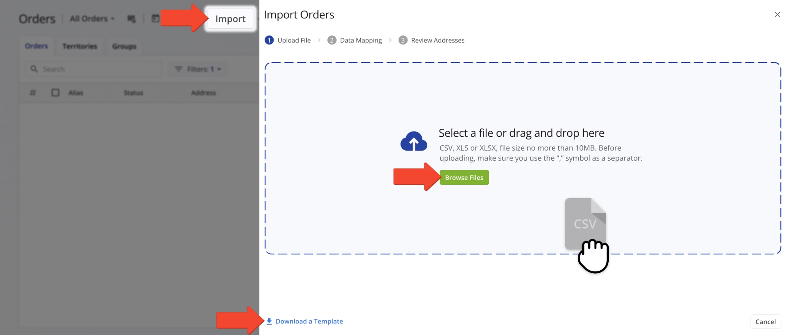Viewport: 787px width, 335px height.
Task: Open the Download a Template link
Action: pos(309,321)
